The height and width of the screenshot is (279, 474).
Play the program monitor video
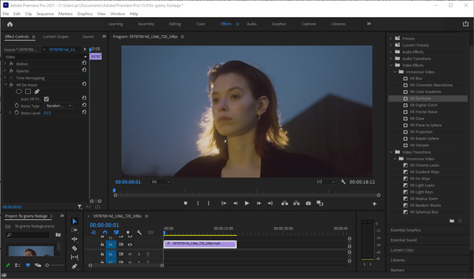247,204
